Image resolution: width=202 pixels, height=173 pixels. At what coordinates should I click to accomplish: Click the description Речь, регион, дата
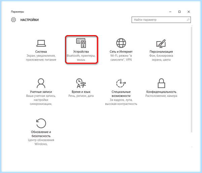81,96
